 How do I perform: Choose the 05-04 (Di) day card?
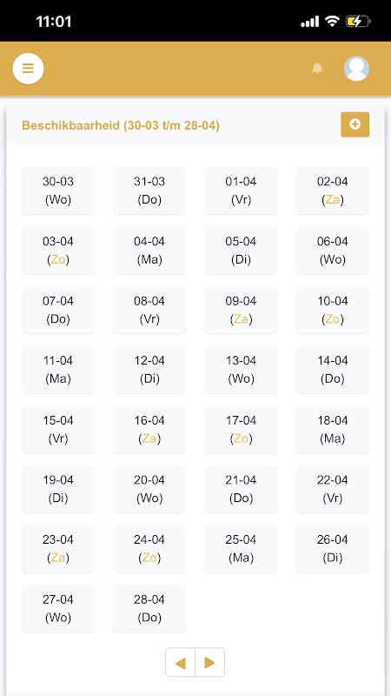(x=241, y=251)
